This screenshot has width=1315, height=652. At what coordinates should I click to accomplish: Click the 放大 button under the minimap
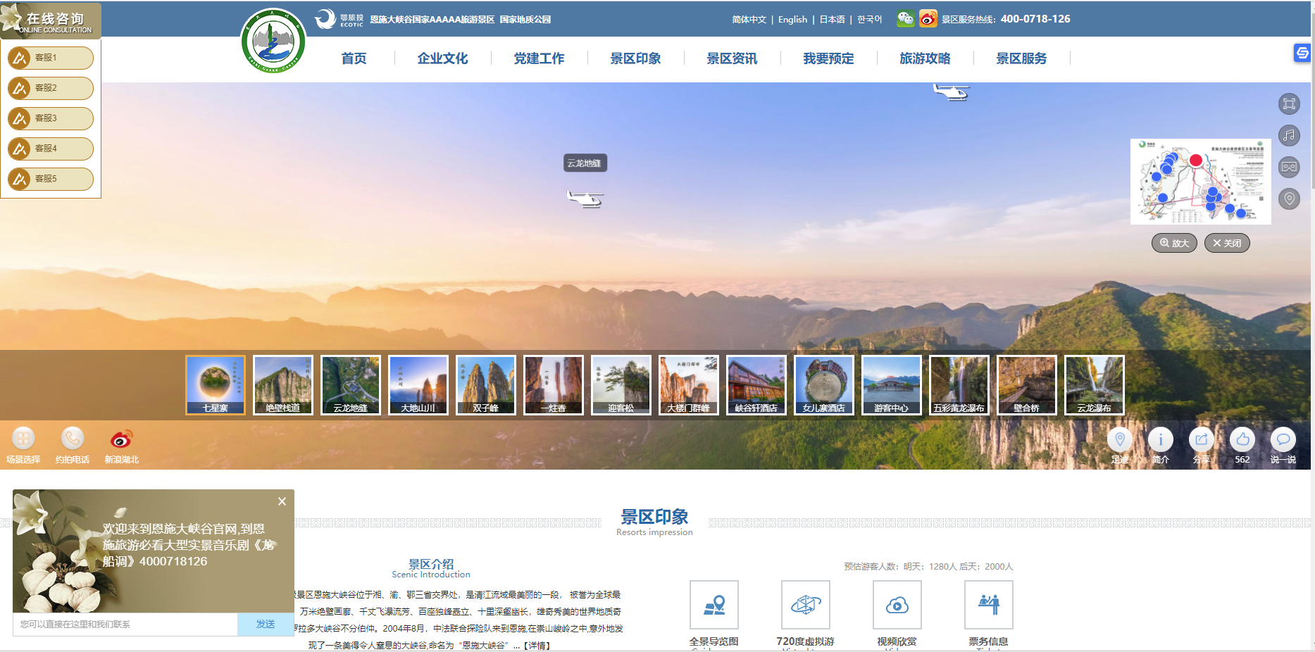tap(1174, 243)
